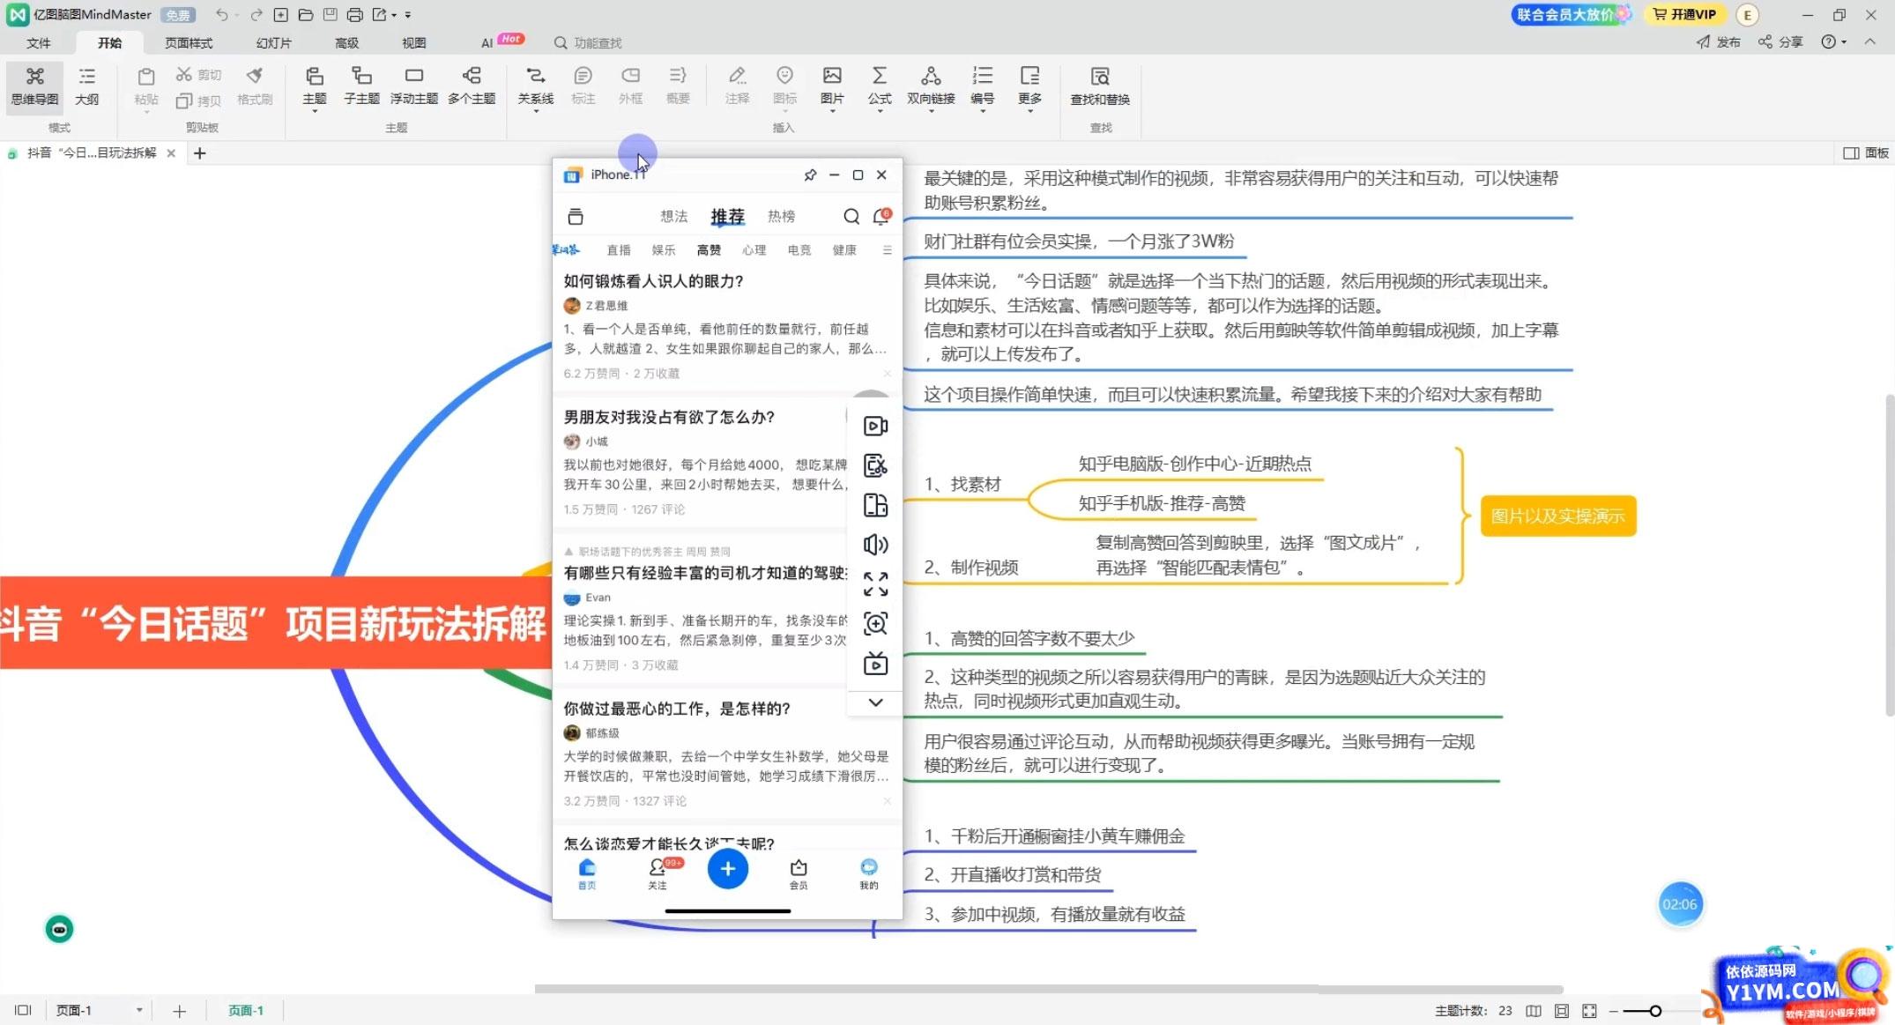
Task: Click the Redo arrow in title bar
Action: 256,15
